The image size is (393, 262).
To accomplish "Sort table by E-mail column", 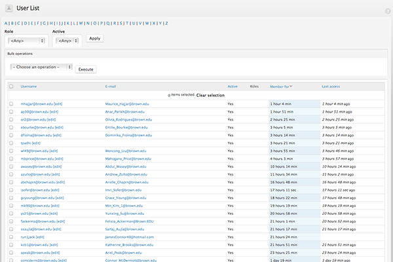I will [111, 86].
